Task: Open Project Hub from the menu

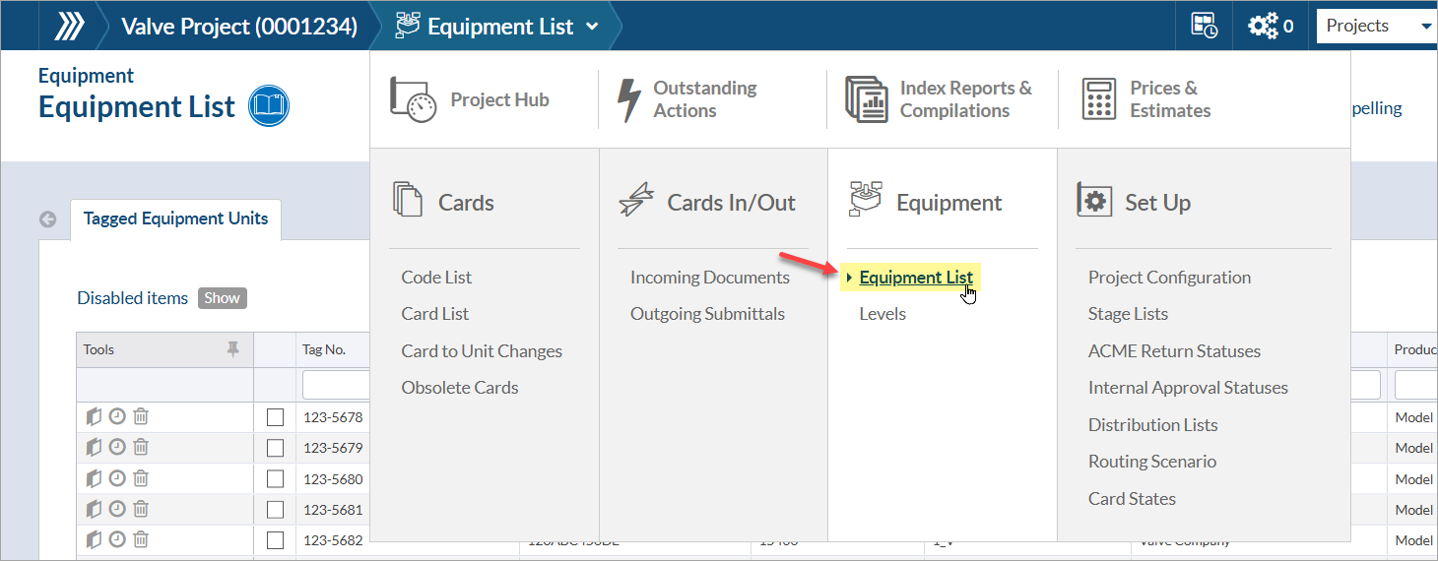Action: point(471,99)
